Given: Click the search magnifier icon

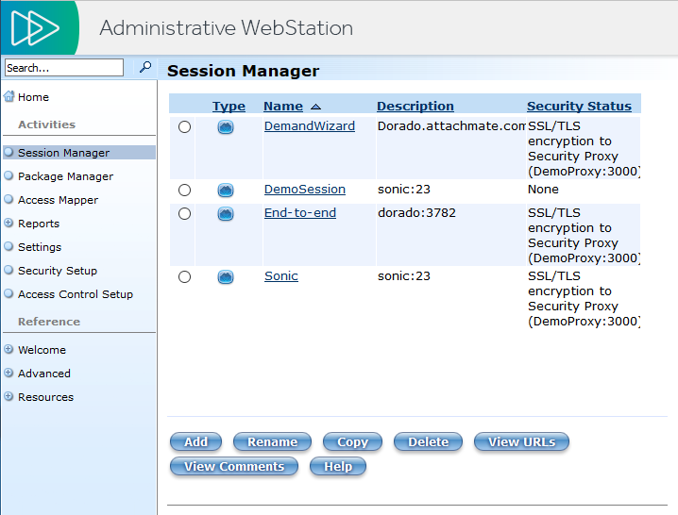Looking at the screenshot, I should click(145, 67).
